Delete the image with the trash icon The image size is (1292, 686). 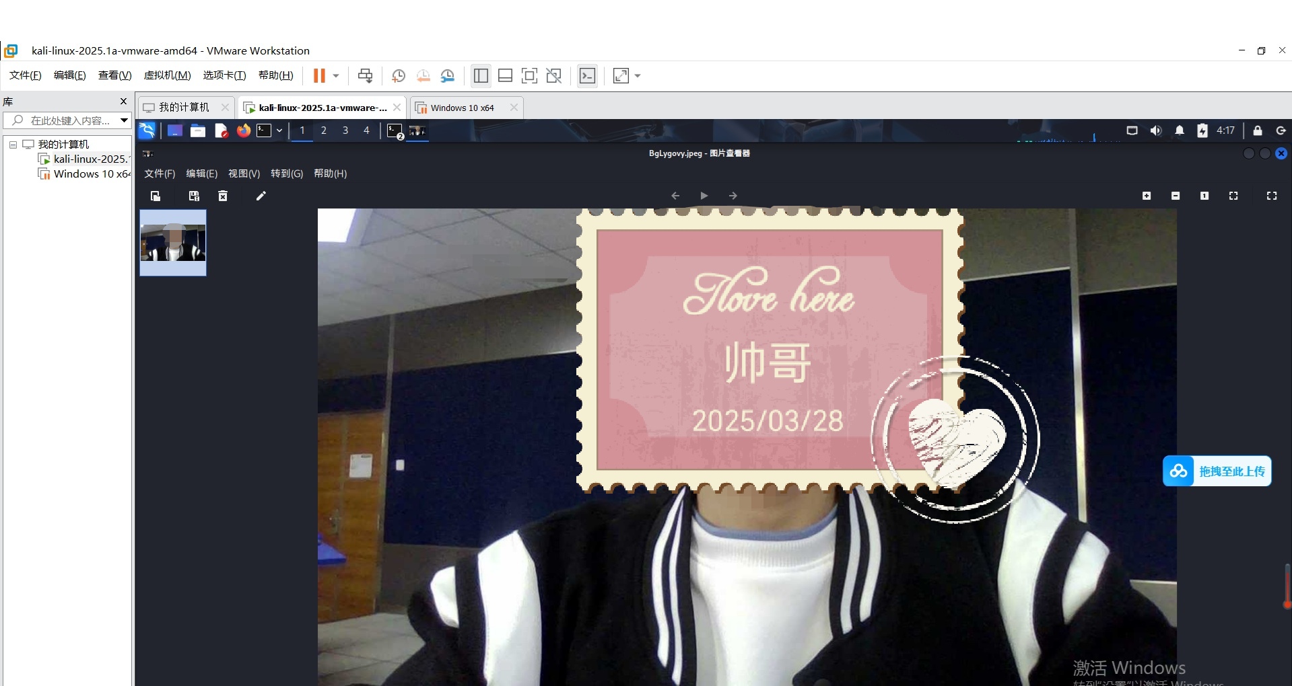pyautogui.click(x=223, y=196)
